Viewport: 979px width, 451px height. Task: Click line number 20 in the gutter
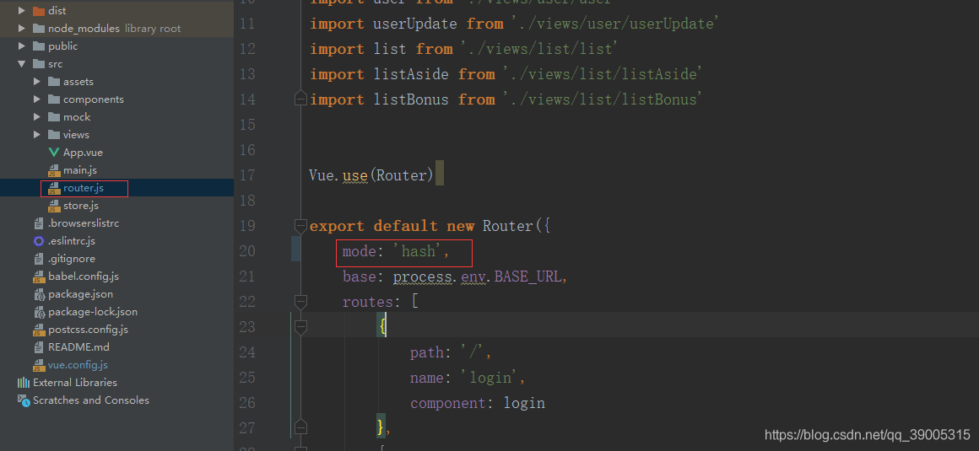248,251
